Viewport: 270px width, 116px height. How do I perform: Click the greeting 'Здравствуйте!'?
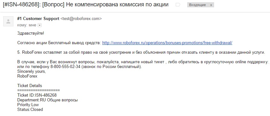pyautogui.click(x=31, y=33)
